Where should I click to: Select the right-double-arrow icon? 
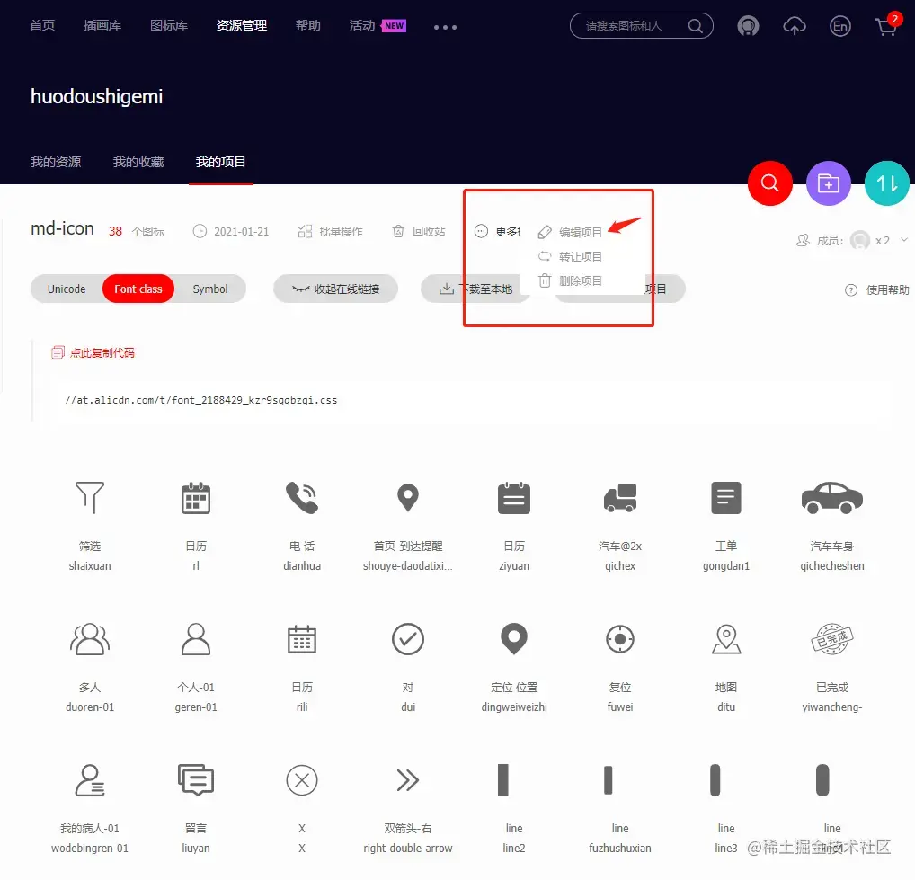click(408, 779)
